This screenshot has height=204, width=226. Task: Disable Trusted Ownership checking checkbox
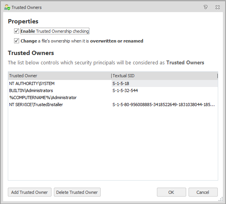point(16,31)
